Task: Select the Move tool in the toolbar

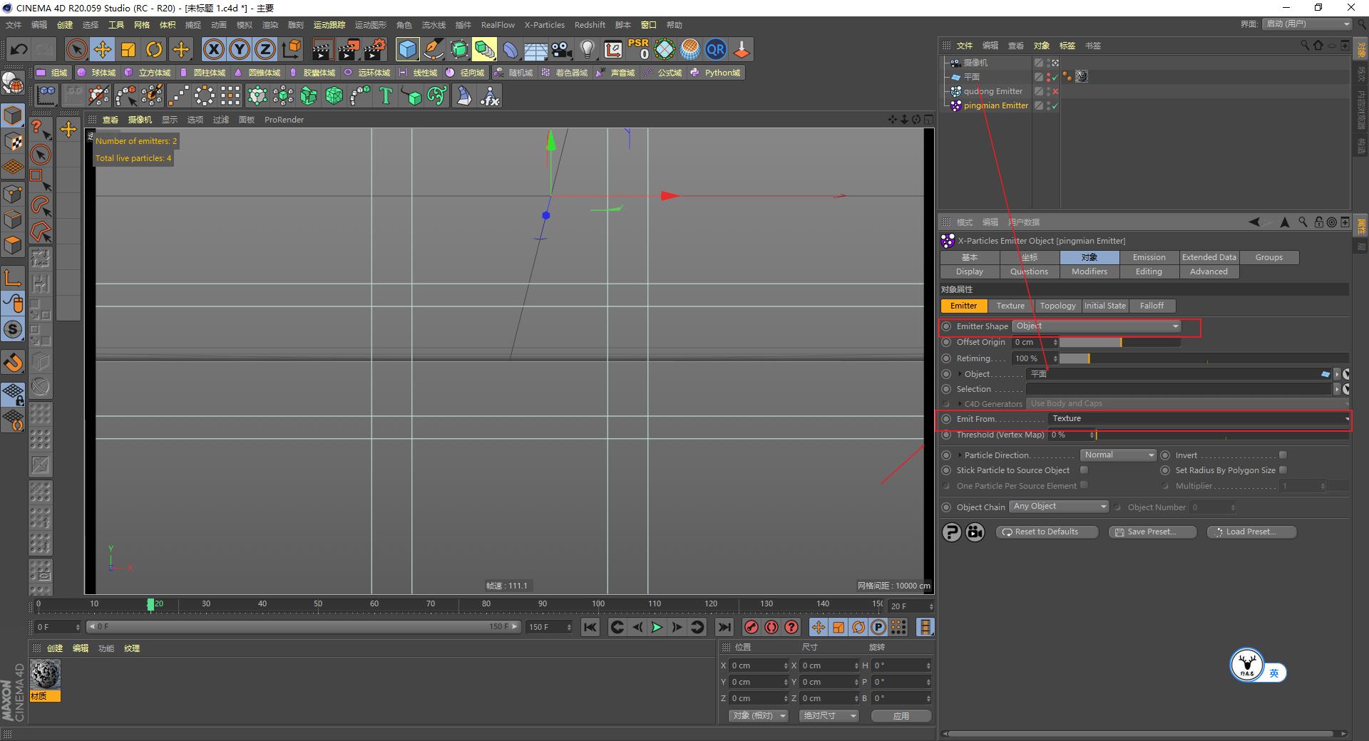Action: coord(103,49)
